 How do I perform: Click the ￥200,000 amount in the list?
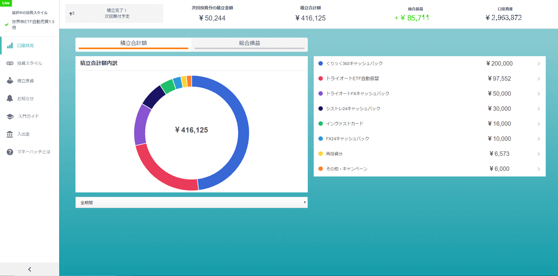[499, 64]
